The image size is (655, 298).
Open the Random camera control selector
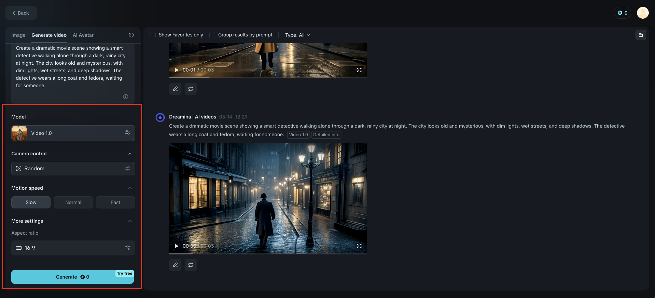point(73,169)
